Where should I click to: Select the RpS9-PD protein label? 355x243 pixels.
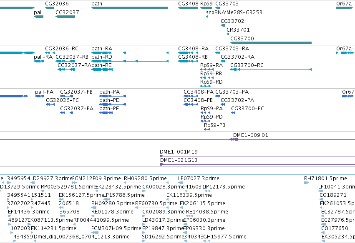[x=211, y=117]
